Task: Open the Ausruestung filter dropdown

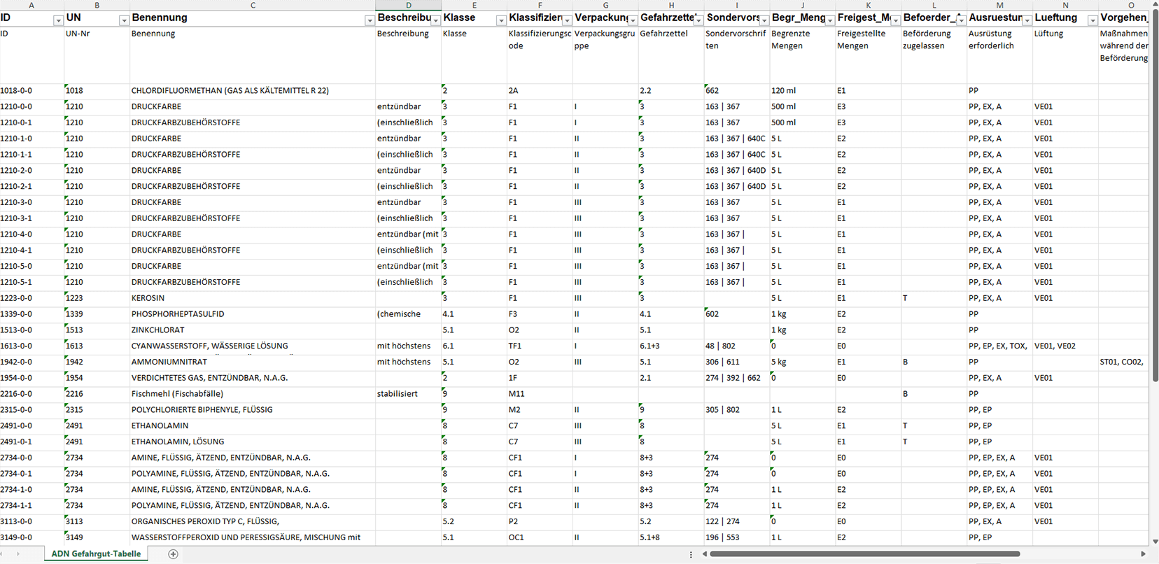Action: point(1027,21)
